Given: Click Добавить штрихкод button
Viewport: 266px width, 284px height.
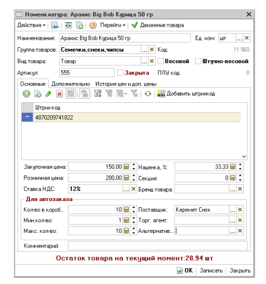Looking at the screenshot, I should (186, 94).
